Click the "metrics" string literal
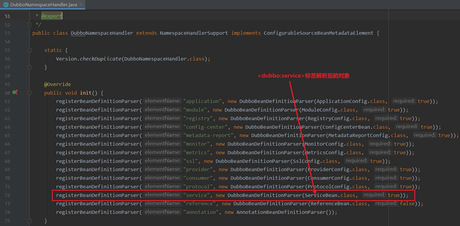 point(196,152)
